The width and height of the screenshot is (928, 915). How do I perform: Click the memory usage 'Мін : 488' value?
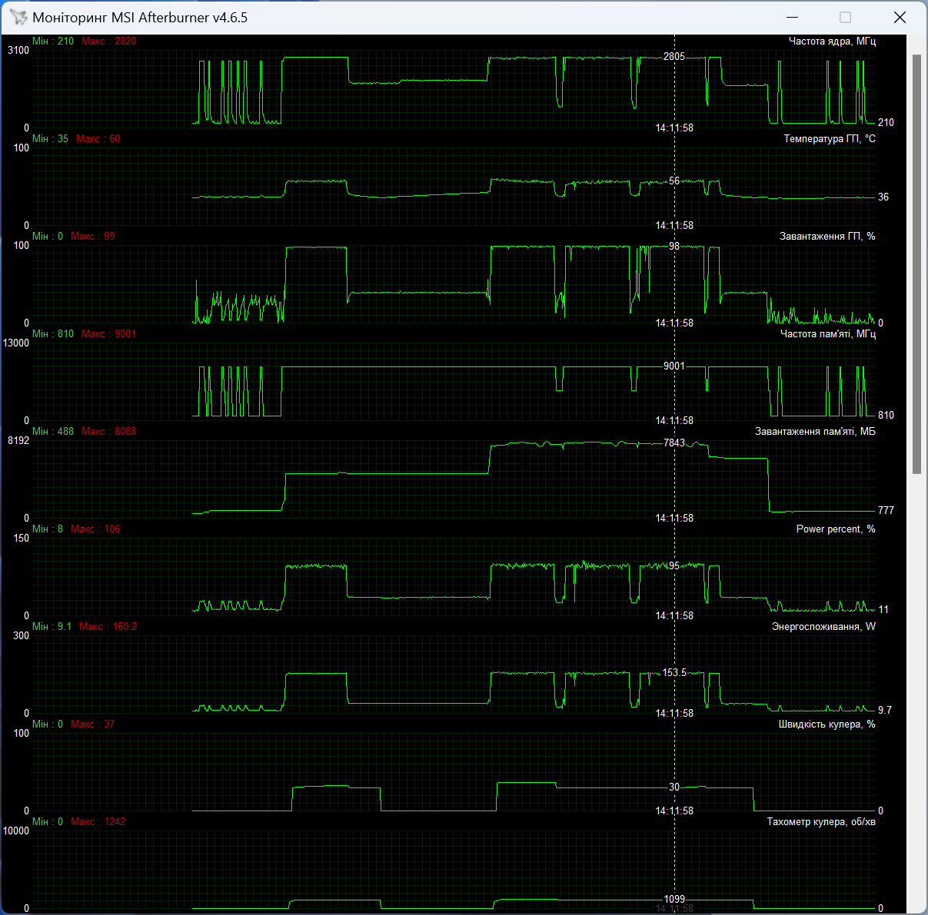coord(53,431)
